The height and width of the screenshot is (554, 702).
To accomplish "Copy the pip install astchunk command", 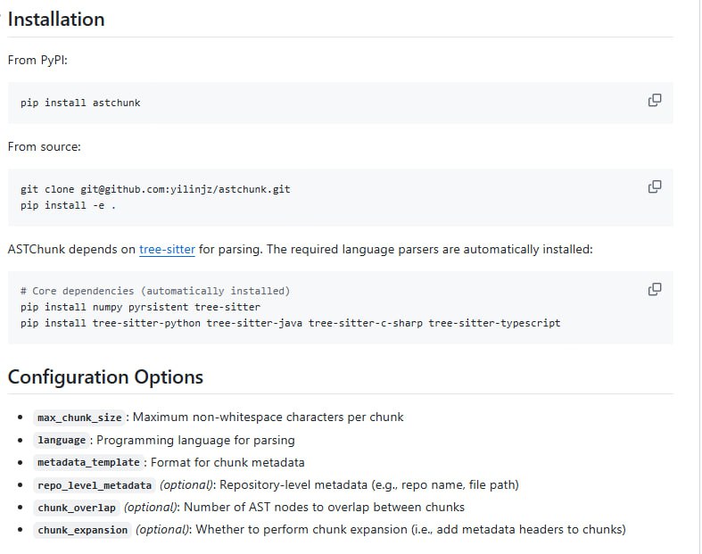I will coord(654,100).
